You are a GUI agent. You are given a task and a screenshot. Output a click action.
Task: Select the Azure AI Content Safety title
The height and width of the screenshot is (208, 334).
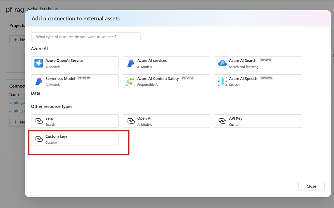point(158,79)
